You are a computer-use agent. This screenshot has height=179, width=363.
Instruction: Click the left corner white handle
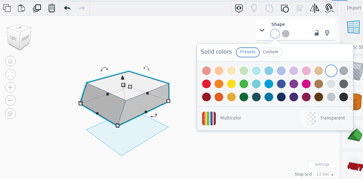(x=80, y=103)
